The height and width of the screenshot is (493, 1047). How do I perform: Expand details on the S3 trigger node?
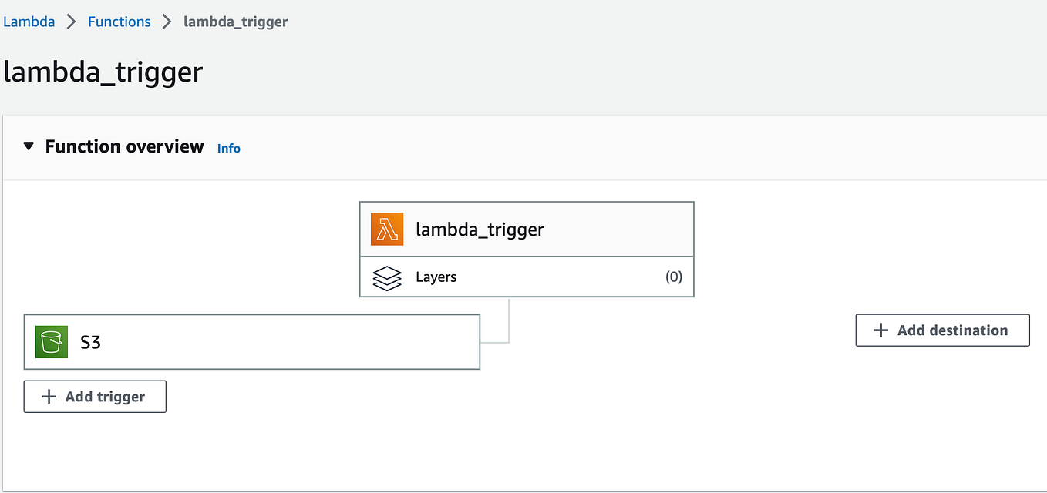251,341
